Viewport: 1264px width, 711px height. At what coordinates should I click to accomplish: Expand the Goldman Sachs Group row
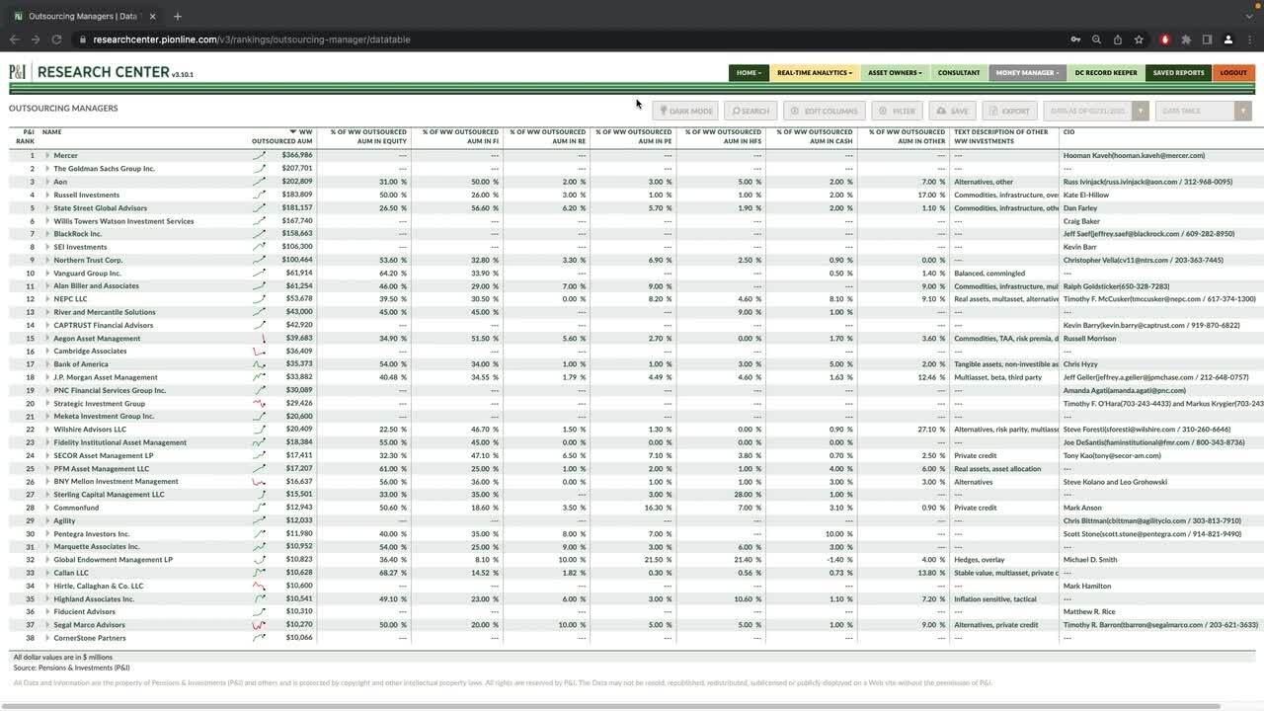(47, 169)
